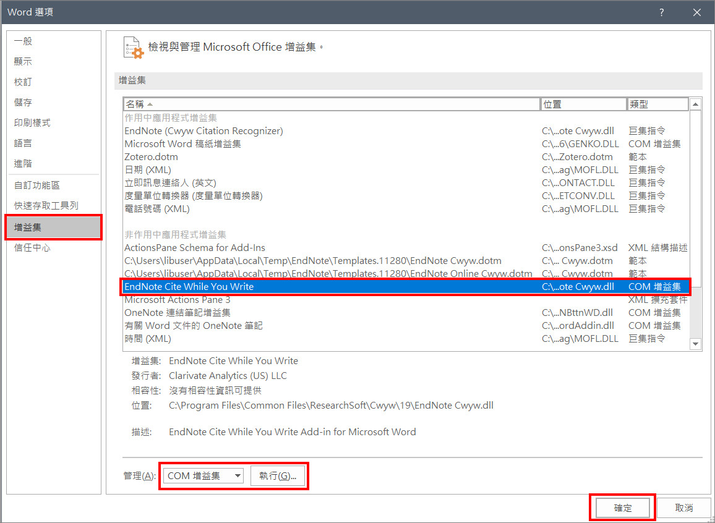Select 有關 Word 文件的 OneNote 筆記 row
This screenshot has width=715, height=523.
point(406,326)
